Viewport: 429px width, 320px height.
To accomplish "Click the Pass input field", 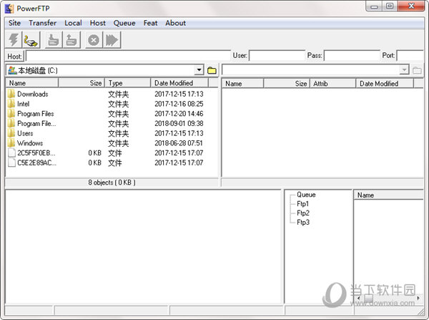I will (x=352, y=56).
